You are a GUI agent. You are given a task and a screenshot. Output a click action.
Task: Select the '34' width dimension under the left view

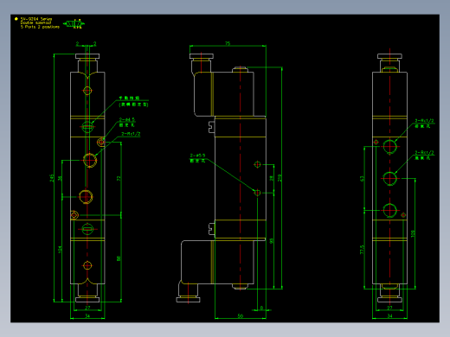coord(87,315)
